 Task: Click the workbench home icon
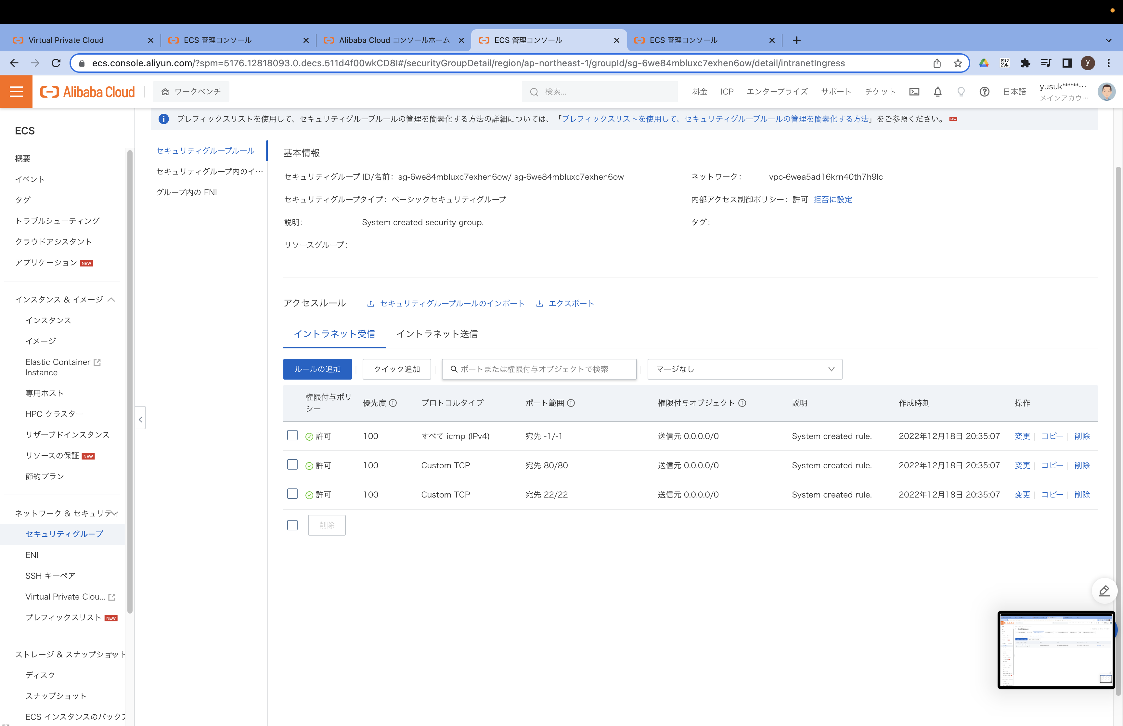click(164, 91)
